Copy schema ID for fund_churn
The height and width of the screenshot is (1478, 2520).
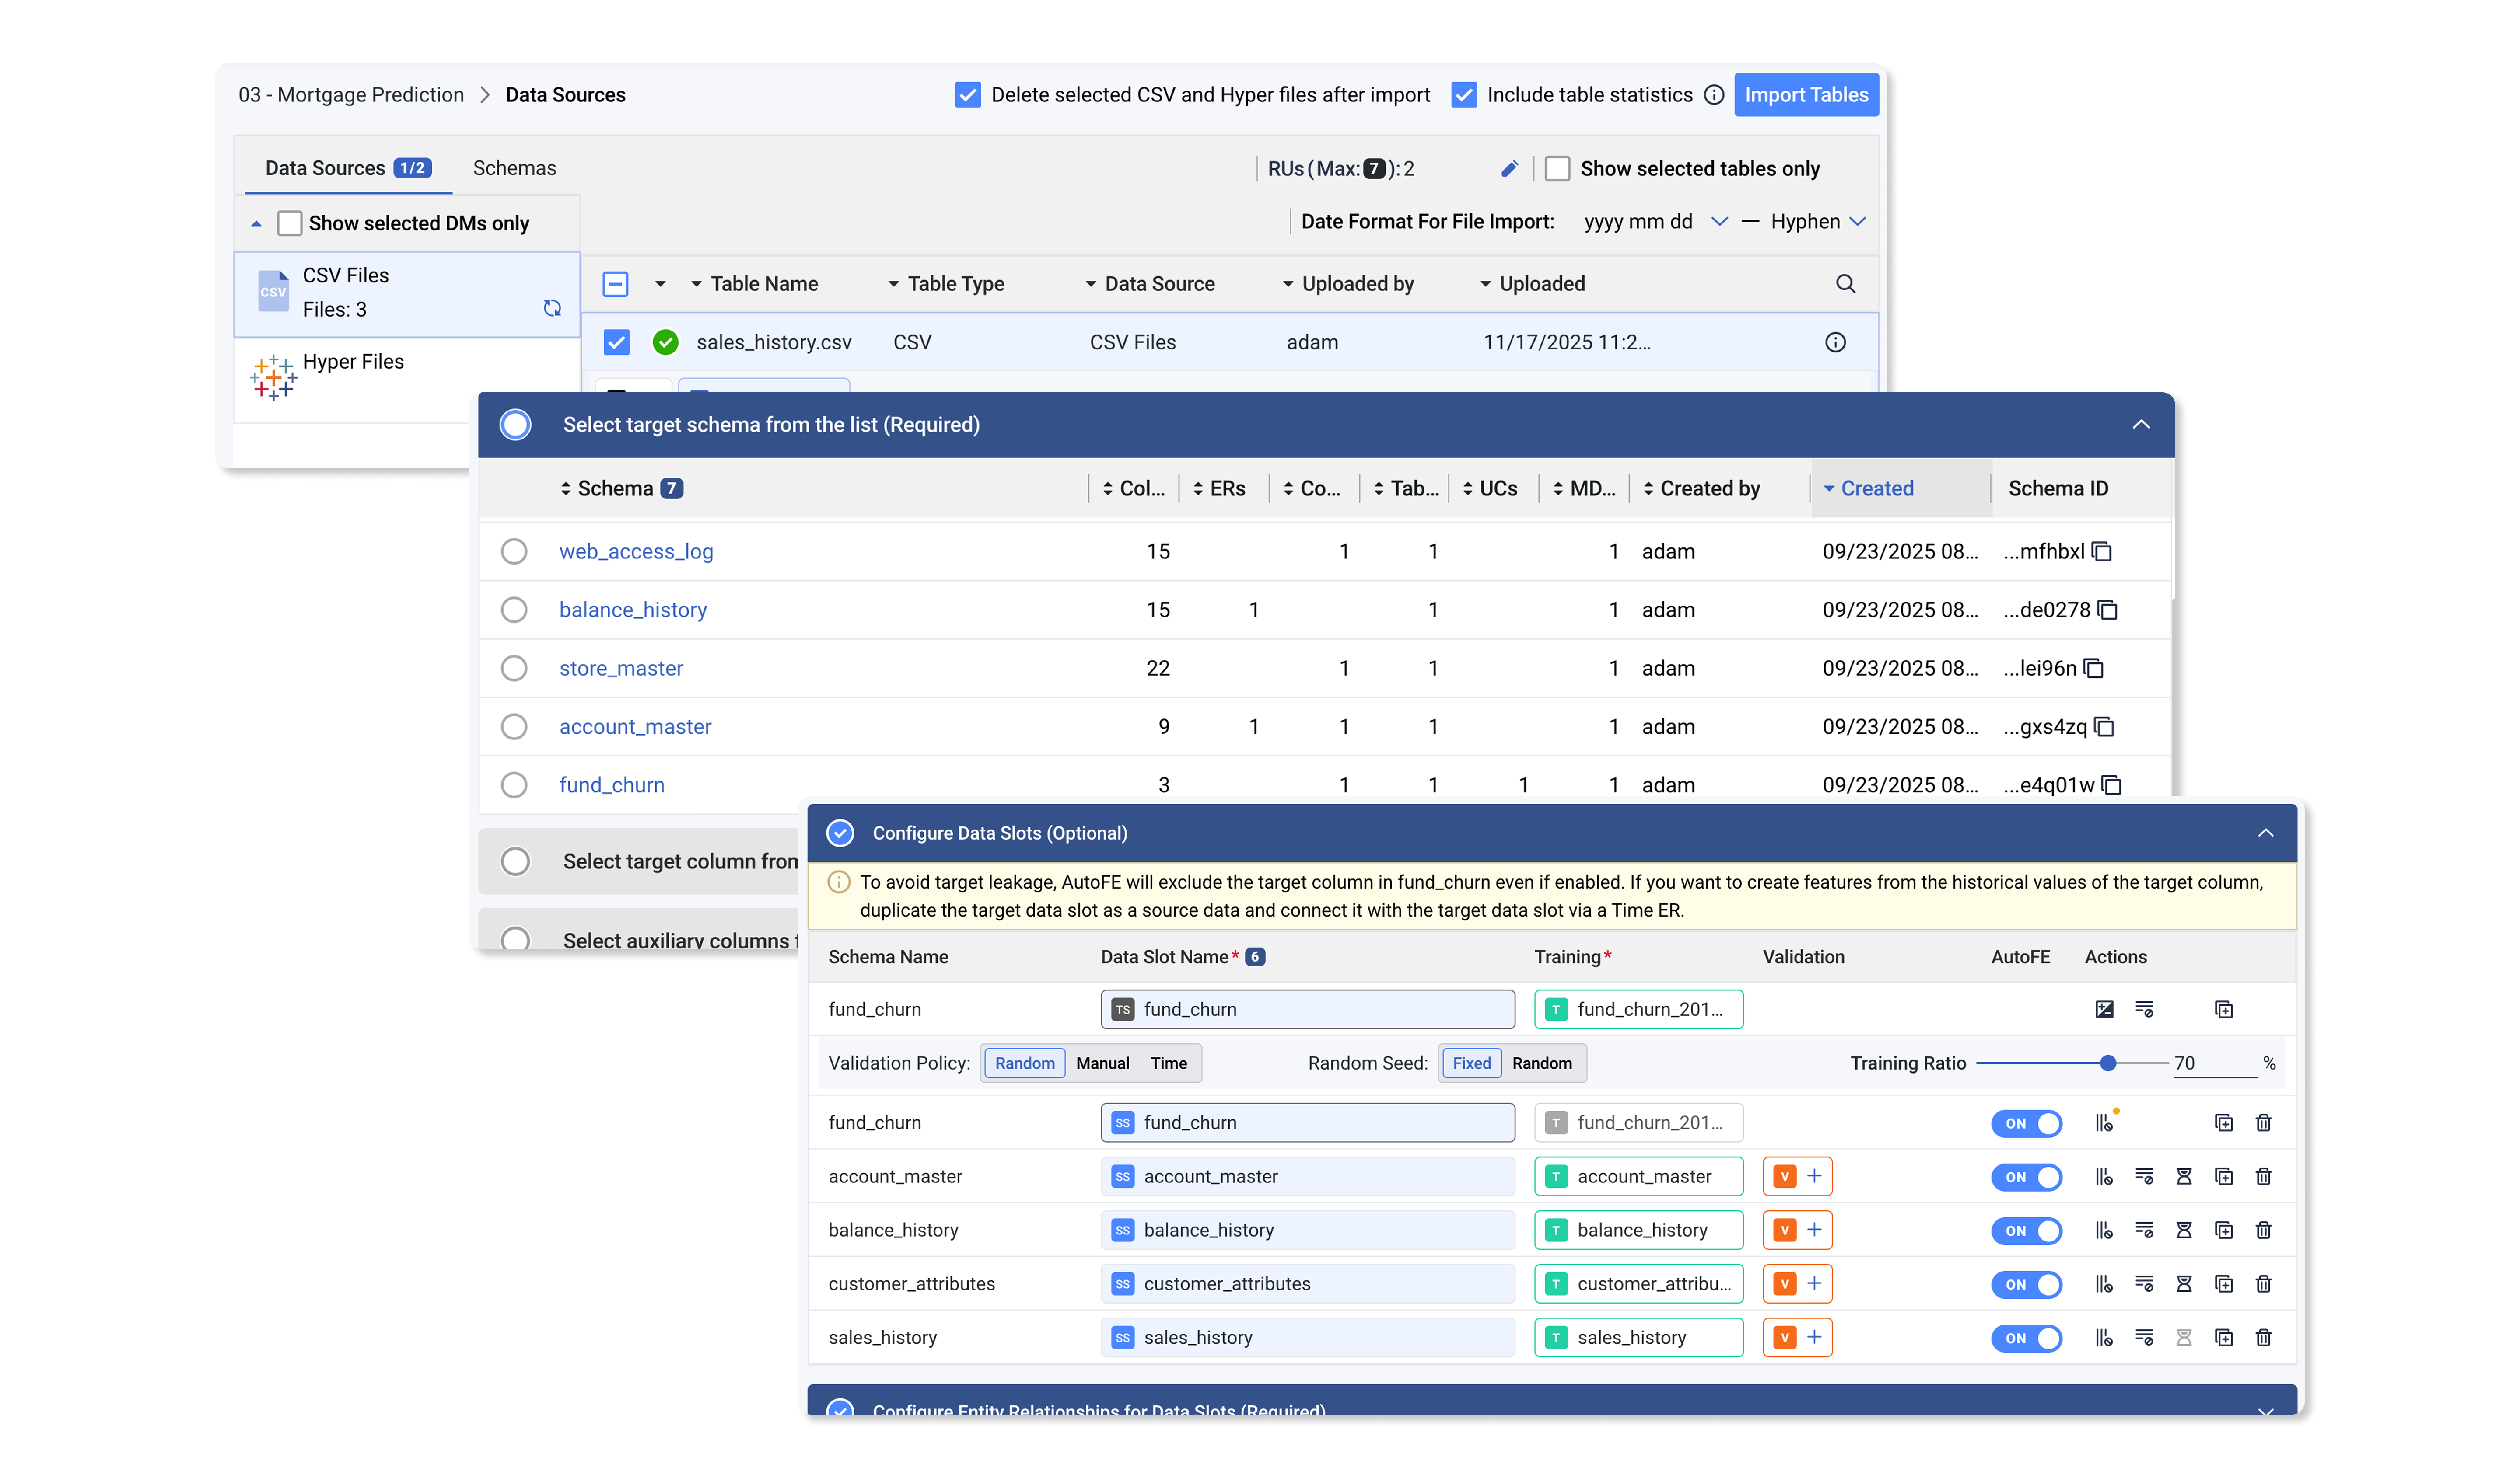coord(2111,785)
